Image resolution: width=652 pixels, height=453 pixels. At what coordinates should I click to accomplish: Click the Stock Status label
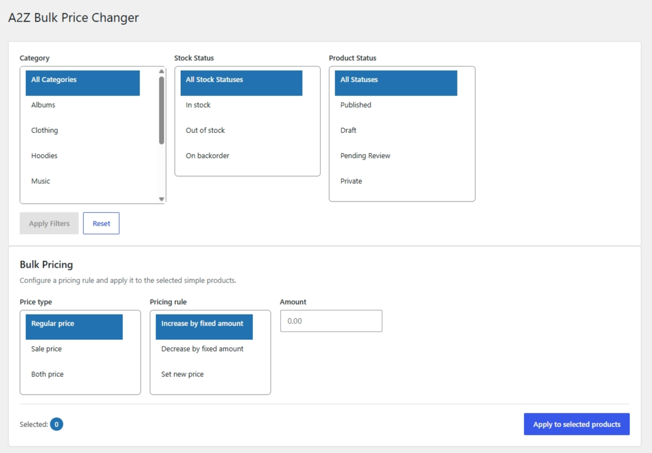tap(194, 58)
